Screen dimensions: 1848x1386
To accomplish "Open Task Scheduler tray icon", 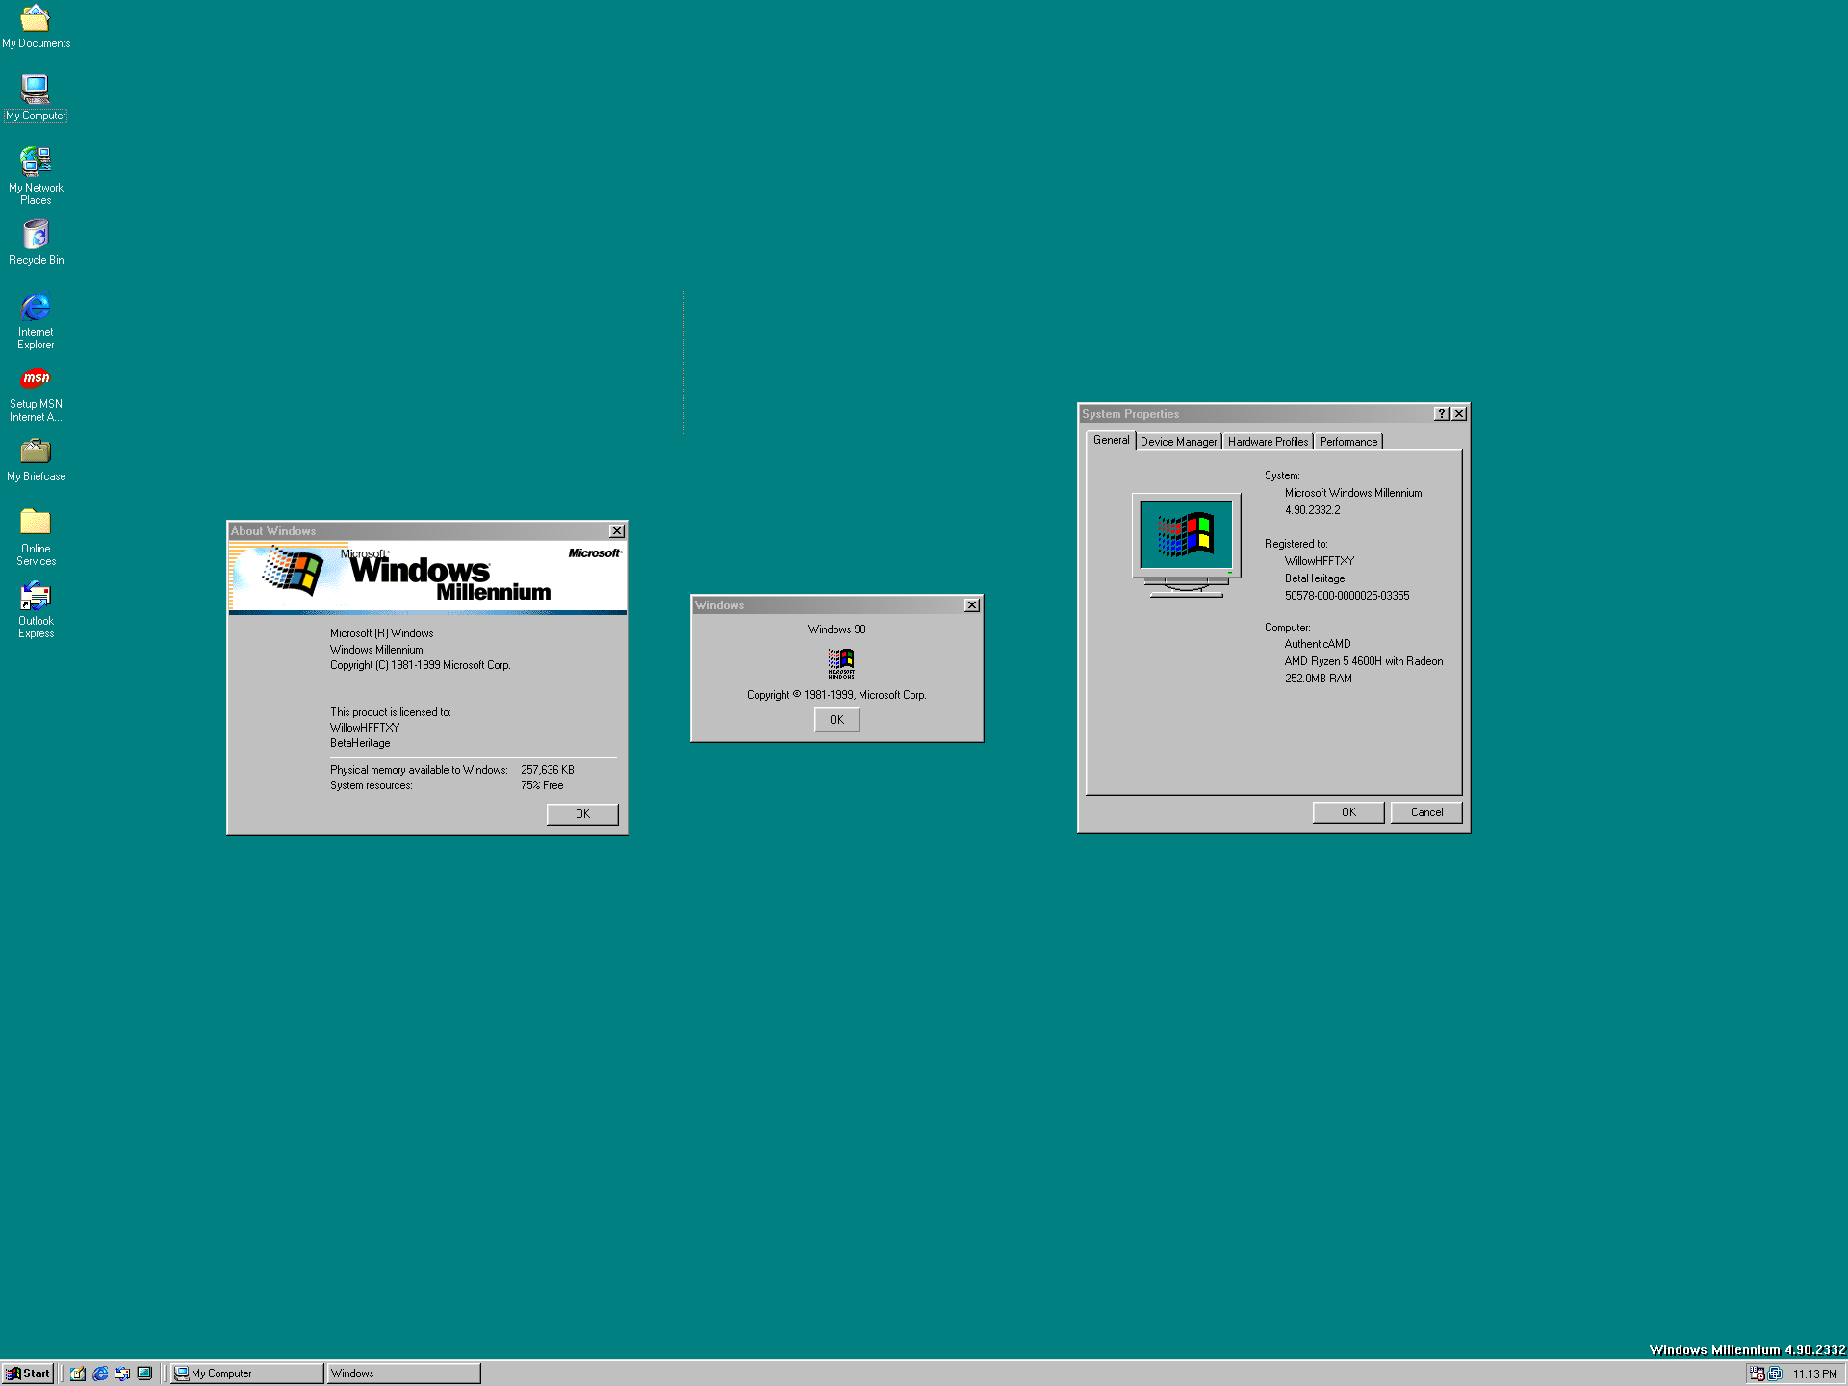I will (1758, 1373).
